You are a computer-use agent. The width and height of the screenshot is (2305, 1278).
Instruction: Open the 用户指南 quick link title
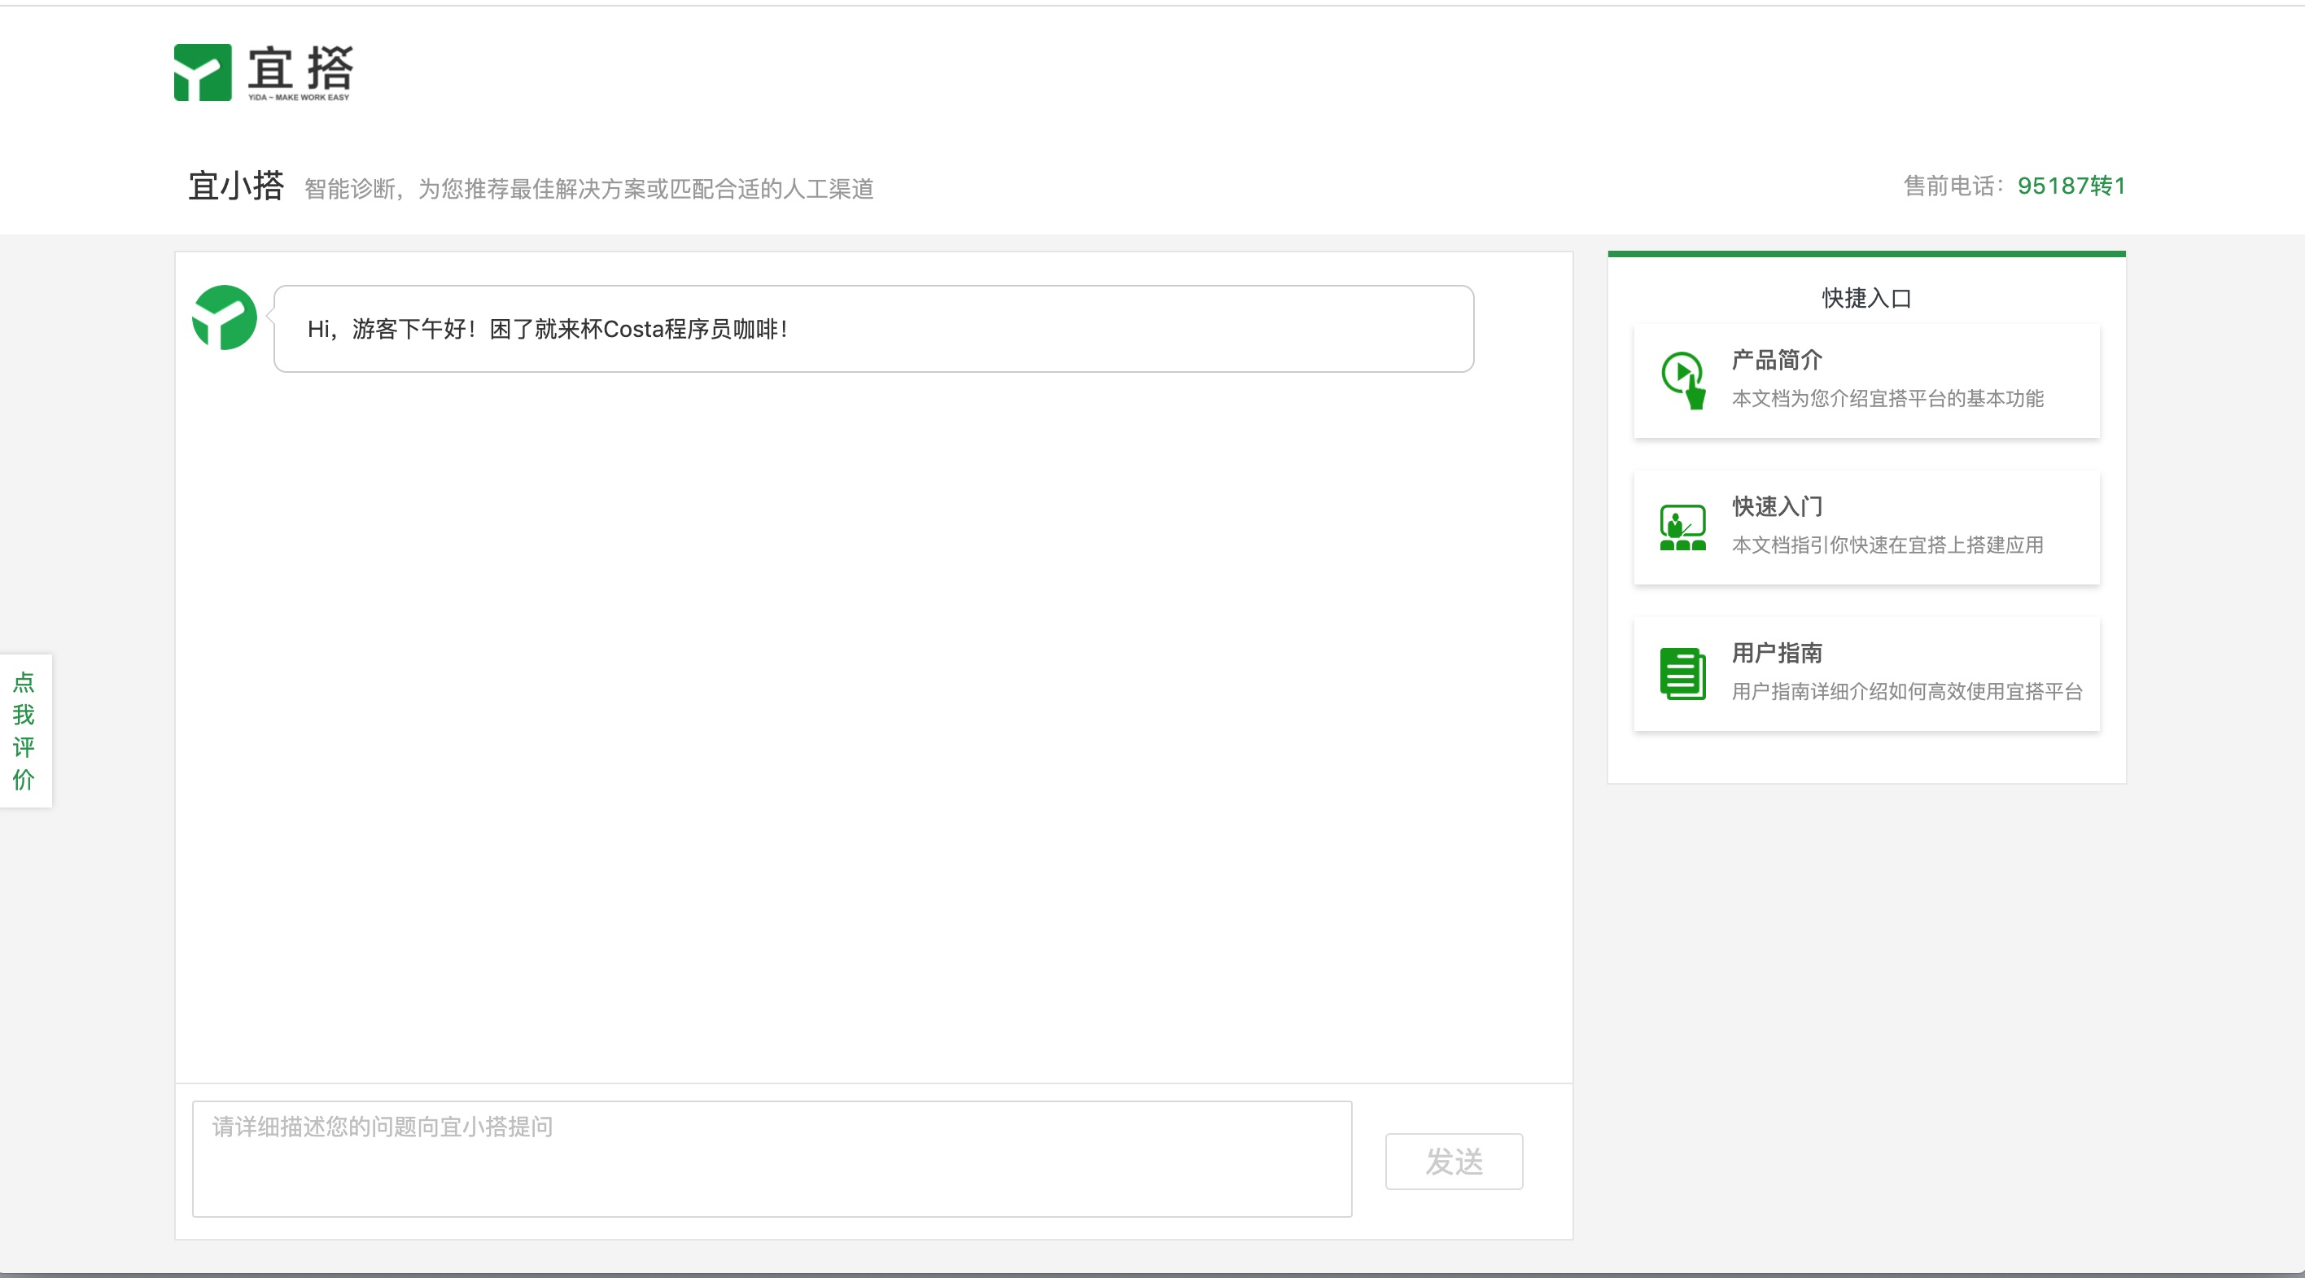[x=1776, y=654]
